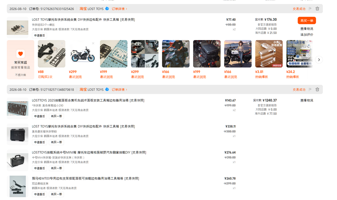Click 申请售后 for 雅马哈MT03 bracket item
This screenshot has width=337, height=200.
39,194
